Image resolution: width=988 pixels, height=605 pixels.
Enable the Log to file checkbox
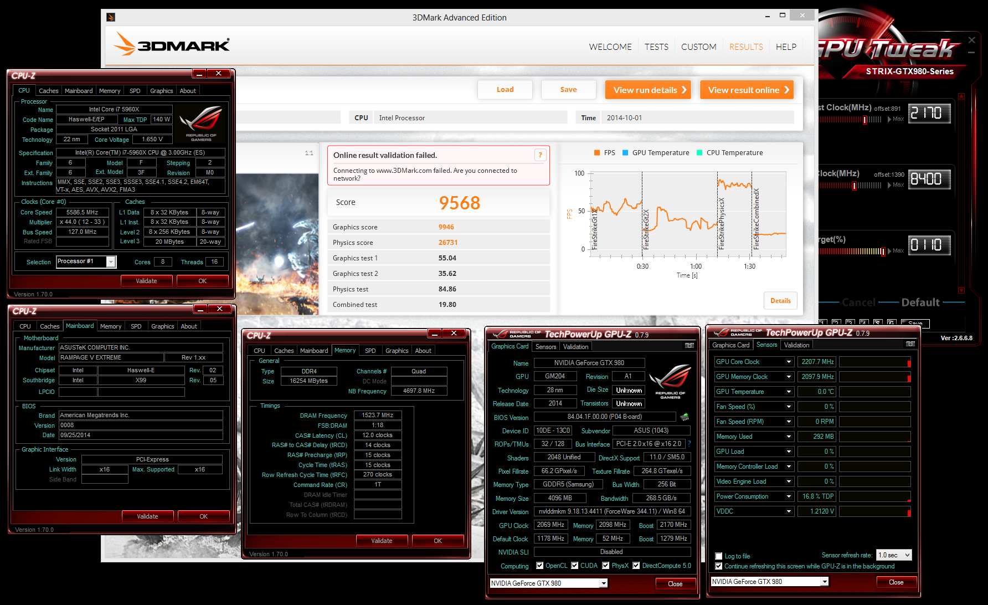click(719, 556)
